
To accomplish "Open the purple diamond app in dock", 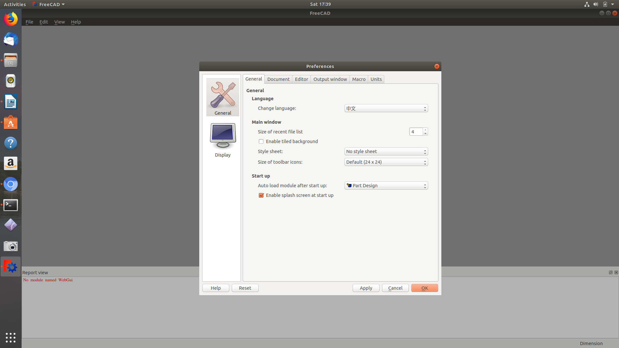I will click(11, 225).
